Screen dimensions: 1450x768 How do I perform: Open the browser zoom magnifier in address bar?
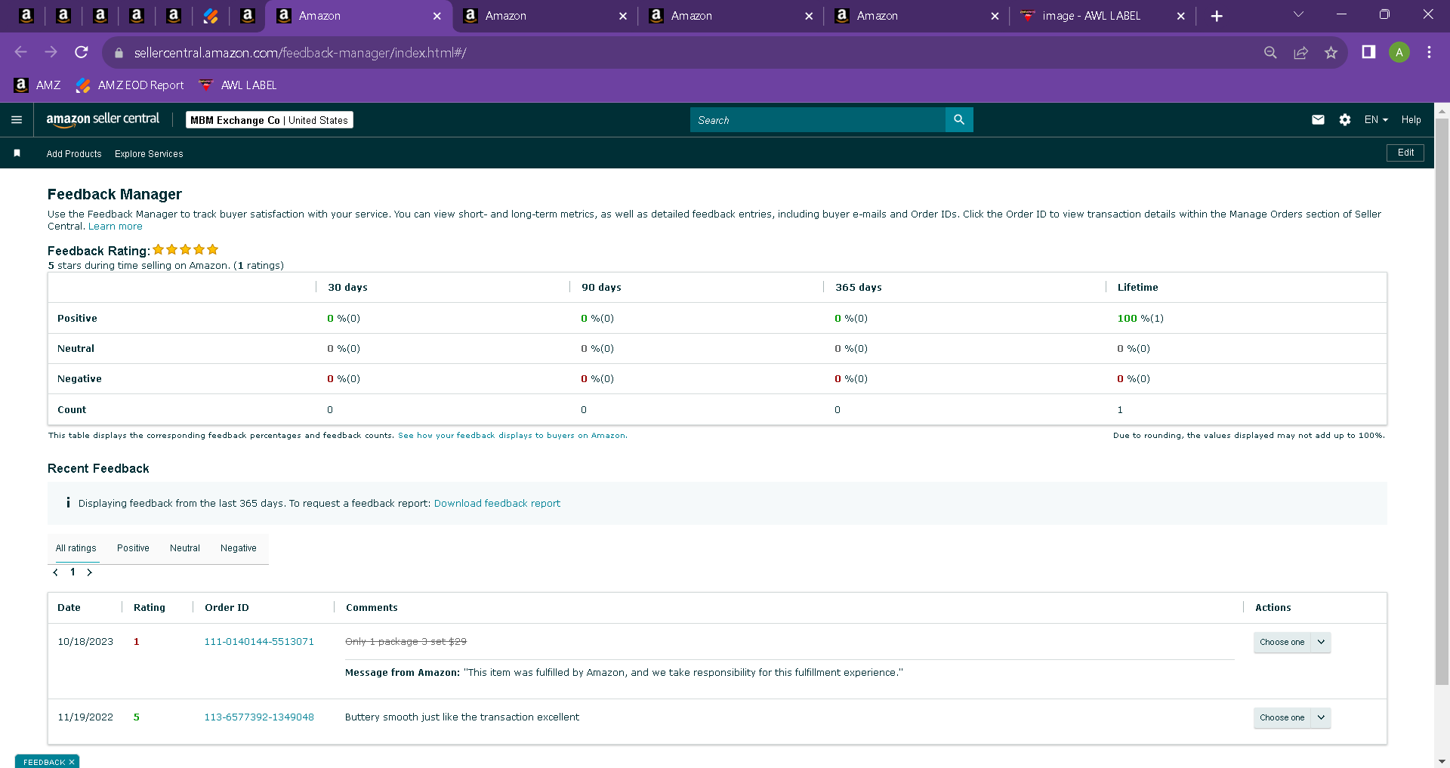pyautogui.click(x=1270, y=52)
